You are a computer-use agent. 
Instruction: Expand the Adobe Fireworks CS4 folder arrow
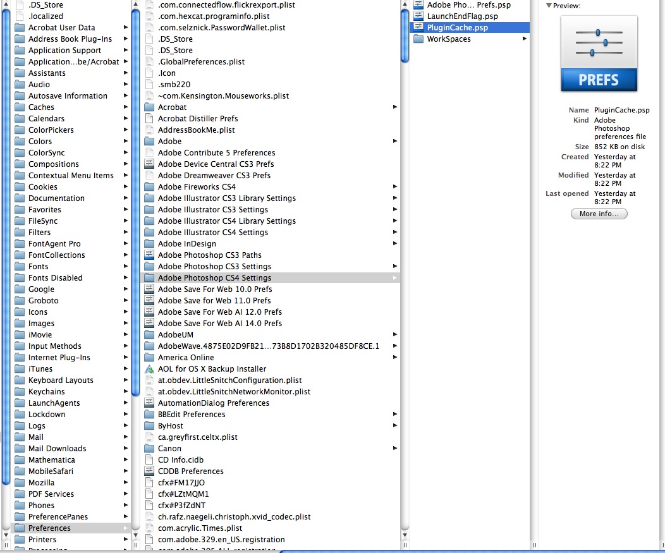pyautogui.click(x=395, y=187)
